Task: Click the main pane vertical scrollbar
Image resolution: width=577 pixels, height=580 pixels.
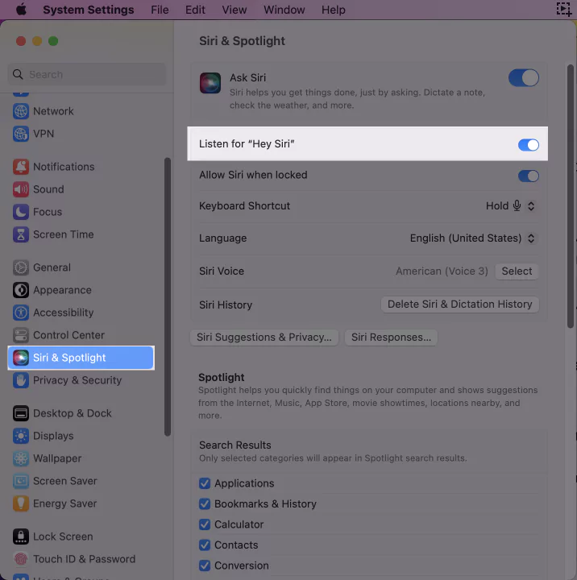Action: [x=571, y=196]
